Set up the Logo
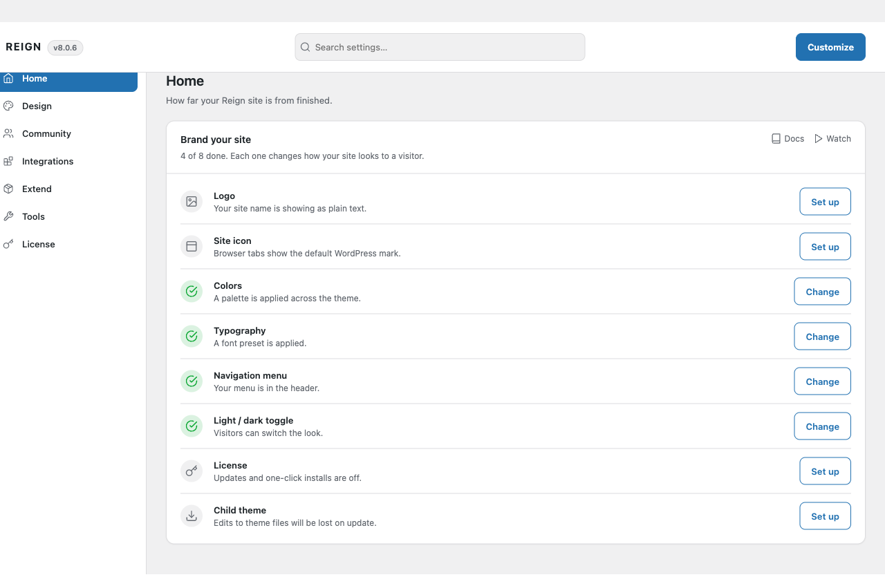 coord(825,202)
